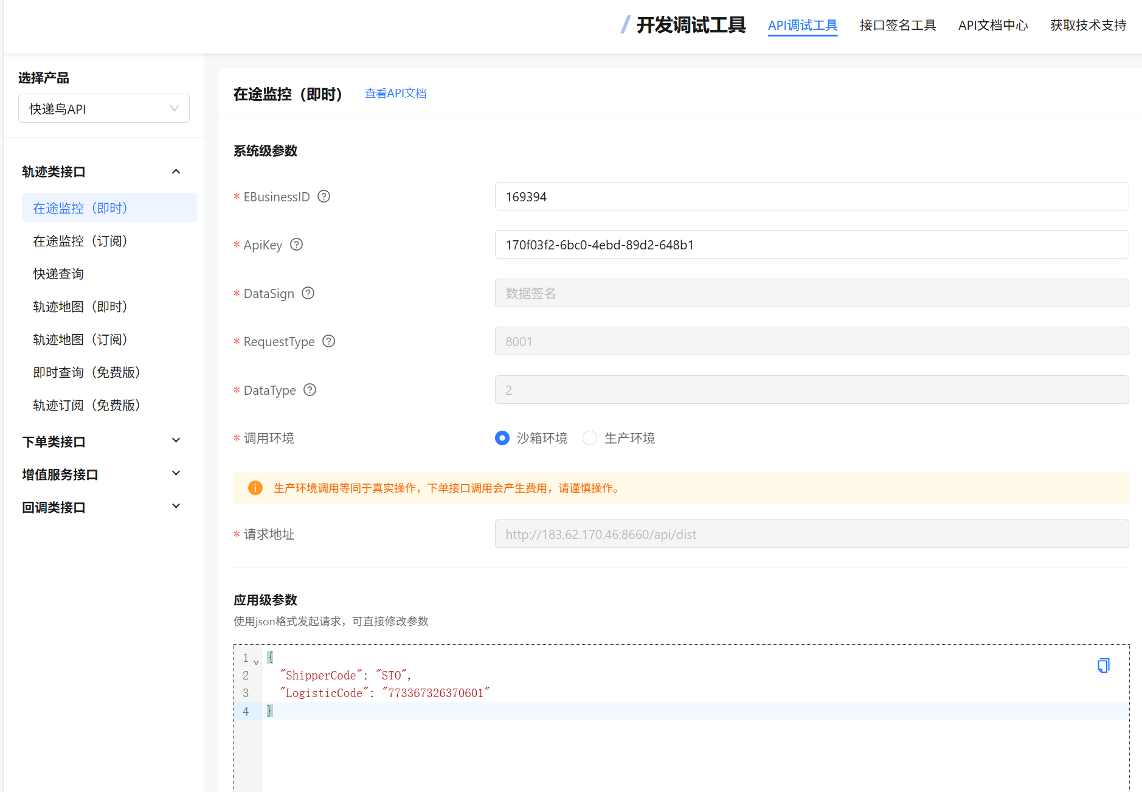Click the help icon next to EBusinessID
The width and height of the screenshot is (1142, 792).
[324, 196]
